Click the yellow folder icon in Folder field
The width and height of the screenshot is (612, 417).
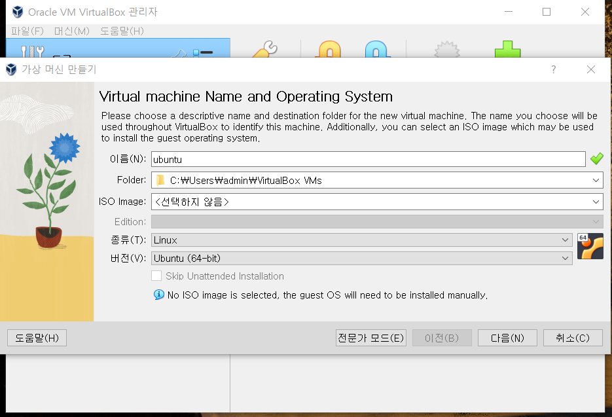point(160,180)
